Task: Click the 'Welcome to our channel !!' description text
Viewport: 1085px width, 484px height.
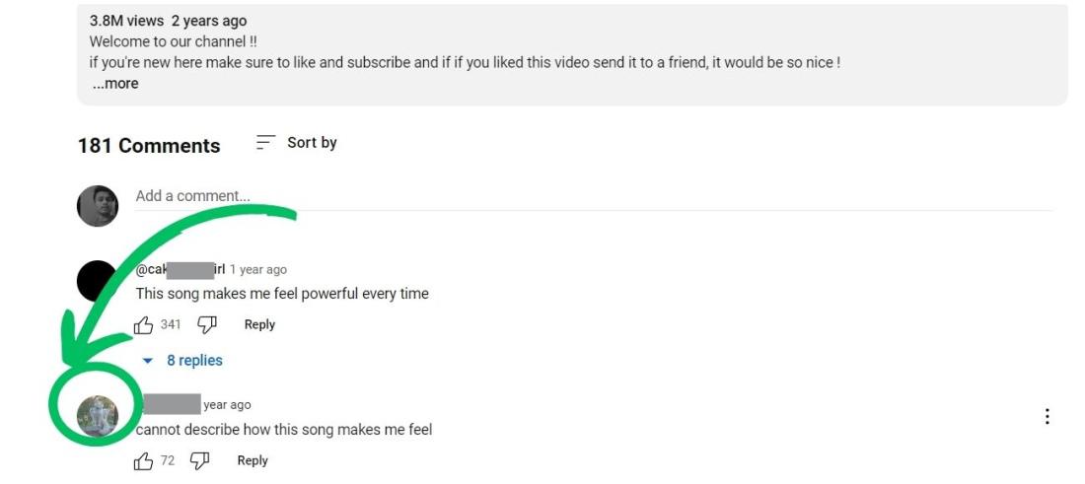Action: point(174,41)
